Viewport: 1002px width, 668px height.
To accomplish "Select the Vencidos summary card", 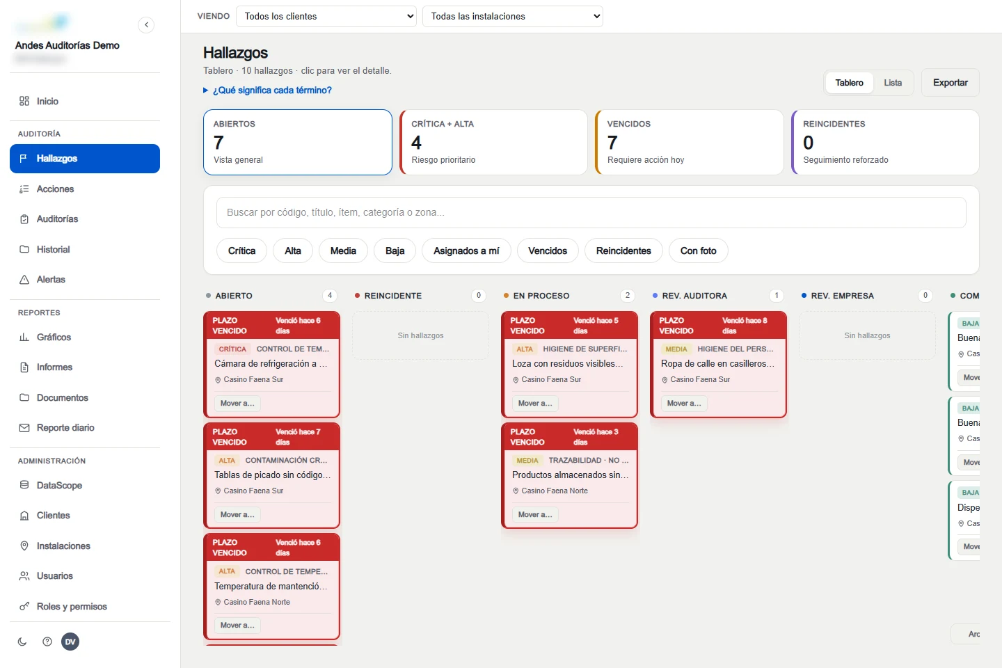I will click(x=690, y=142).
